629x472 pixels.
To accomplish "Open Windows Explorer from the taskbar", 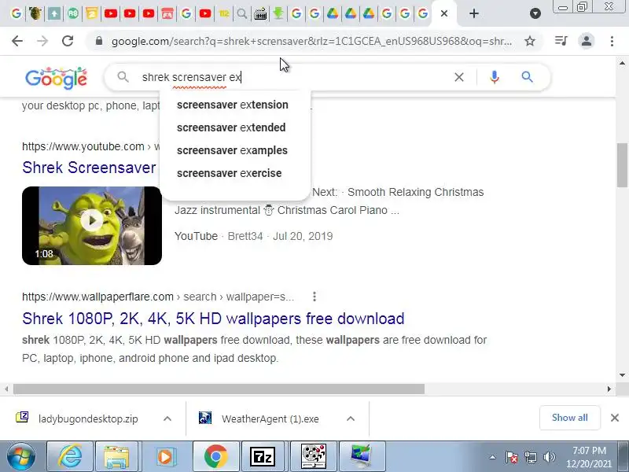I will pyautogui.click(x=116, y=456).
